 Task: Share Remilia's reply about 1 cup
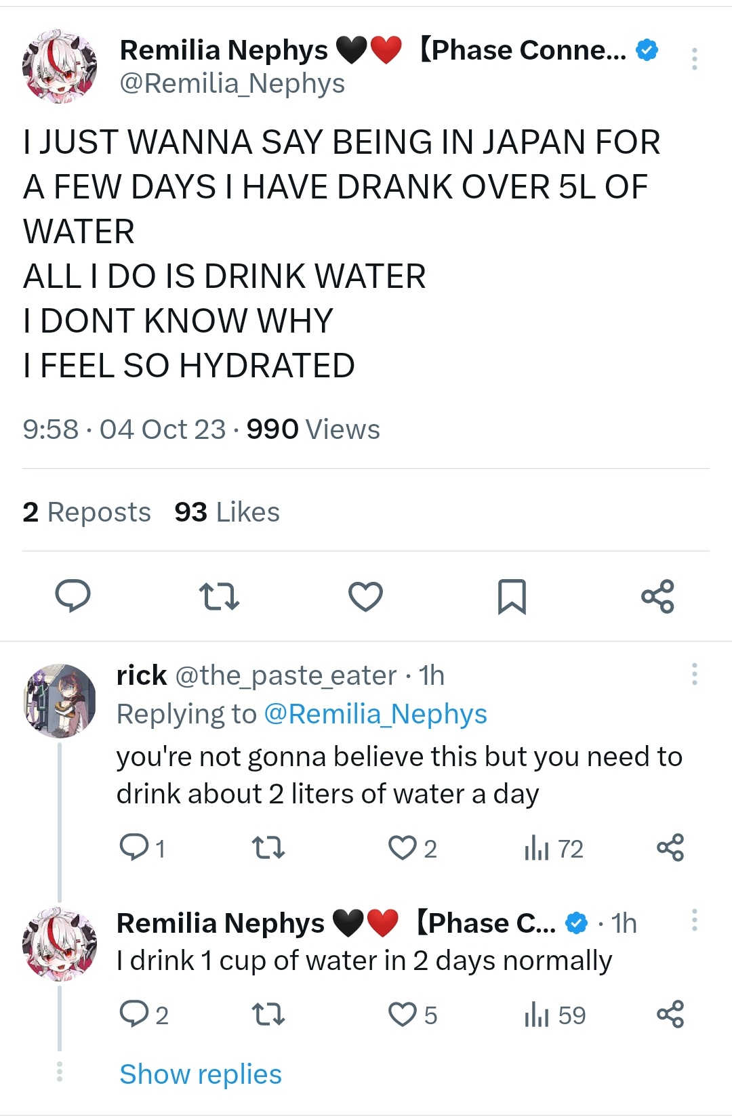pyautogui.click(x=670, y=1015)
